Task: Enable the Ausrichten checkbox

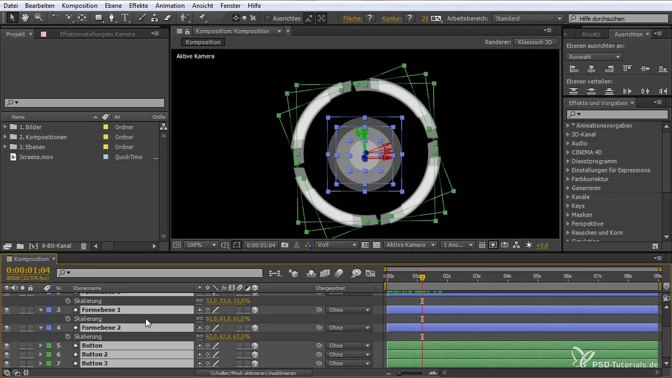Action: [268, 18]
